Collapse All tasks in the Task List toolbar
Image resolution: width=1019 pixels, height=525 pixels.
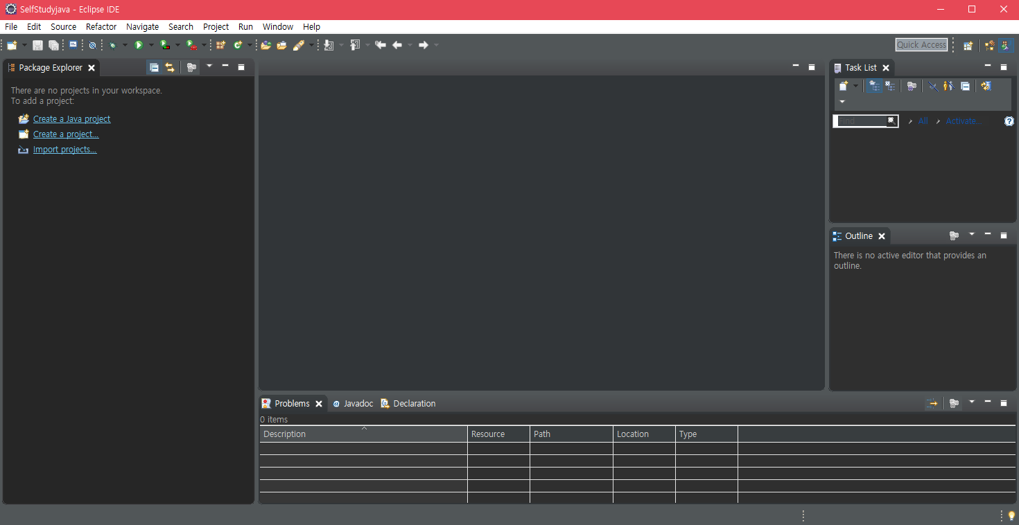pos(965,86)
